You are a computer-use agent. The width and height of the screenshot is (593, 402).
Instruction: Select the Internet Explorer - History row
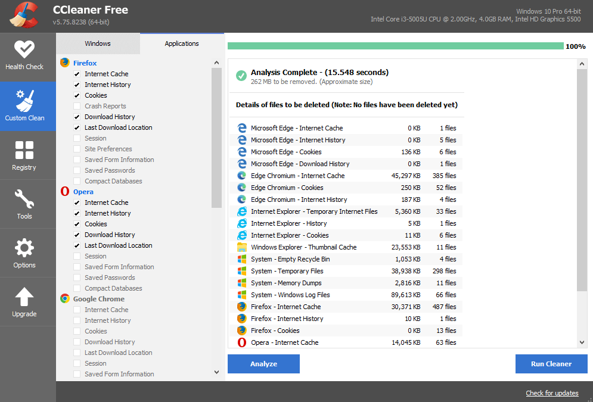point(346,223)
